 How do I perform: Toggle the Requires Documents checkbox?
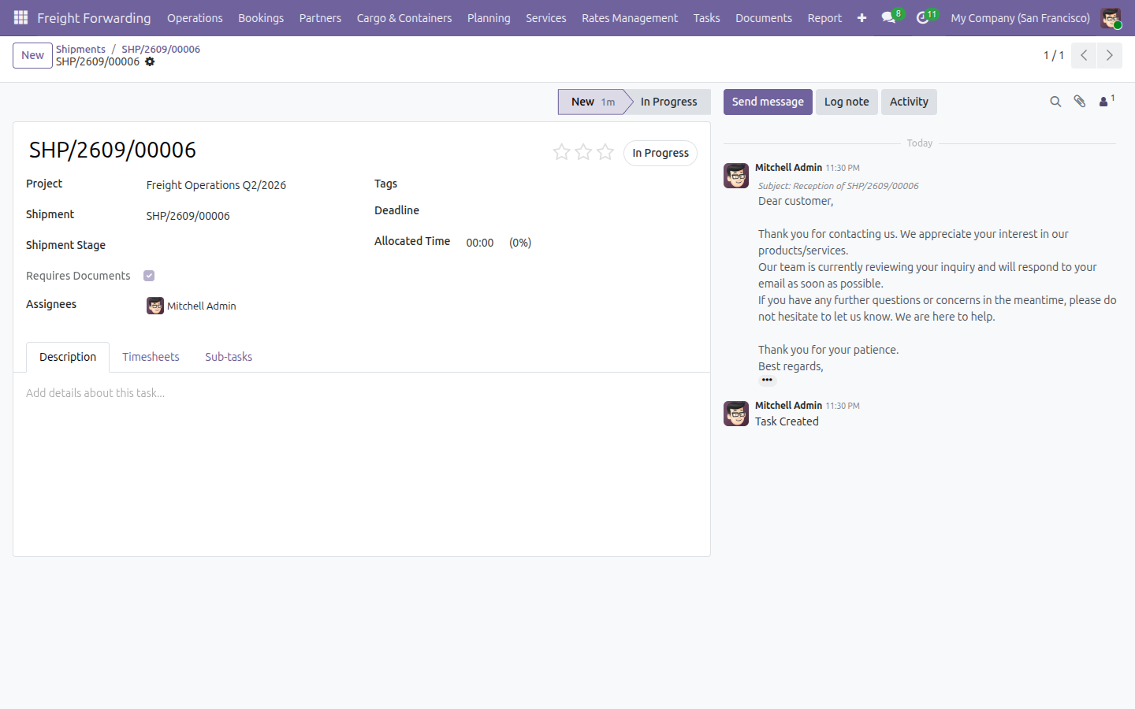149,276
